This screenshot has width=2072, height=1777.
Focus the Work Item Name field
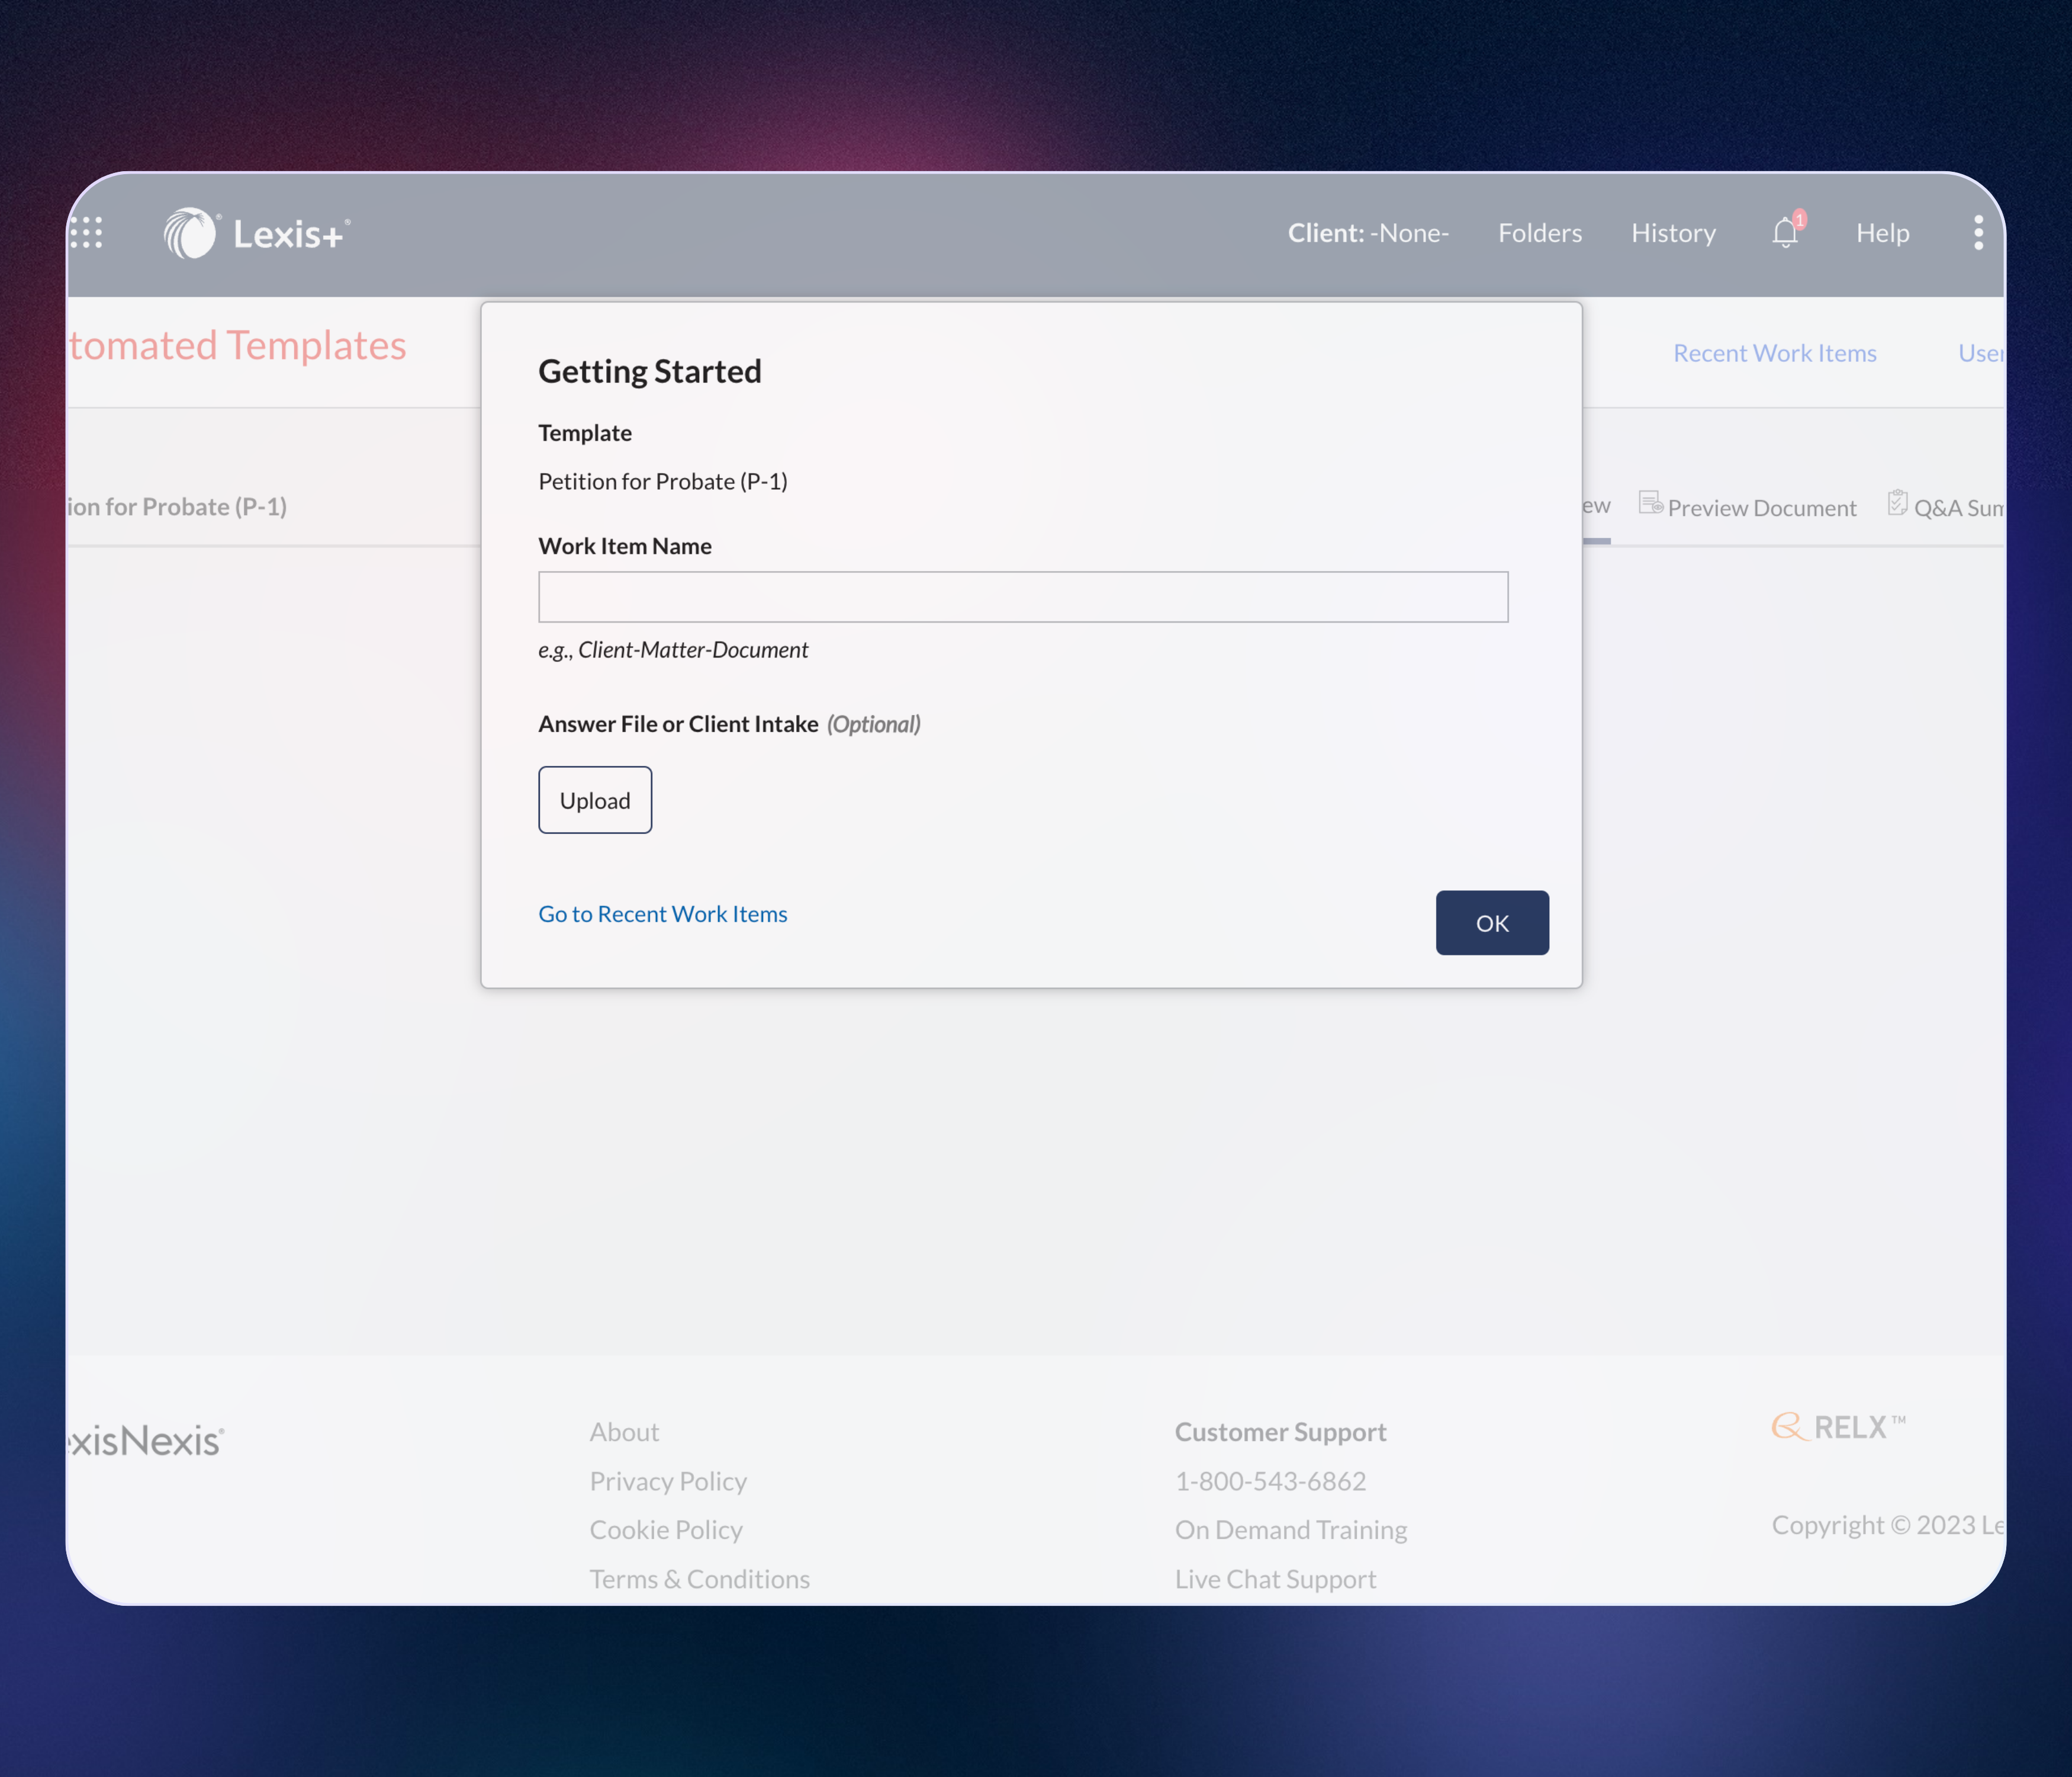tap(1023, 597)
